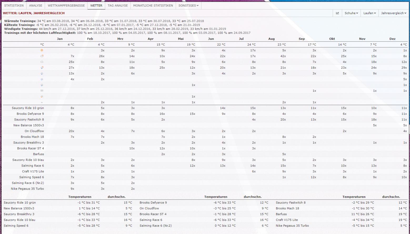Click the sun-with-rain-shower icon in the 27x row
This screenshot has height=234, width=410.
pyautogui.click(x=42, y=68)
